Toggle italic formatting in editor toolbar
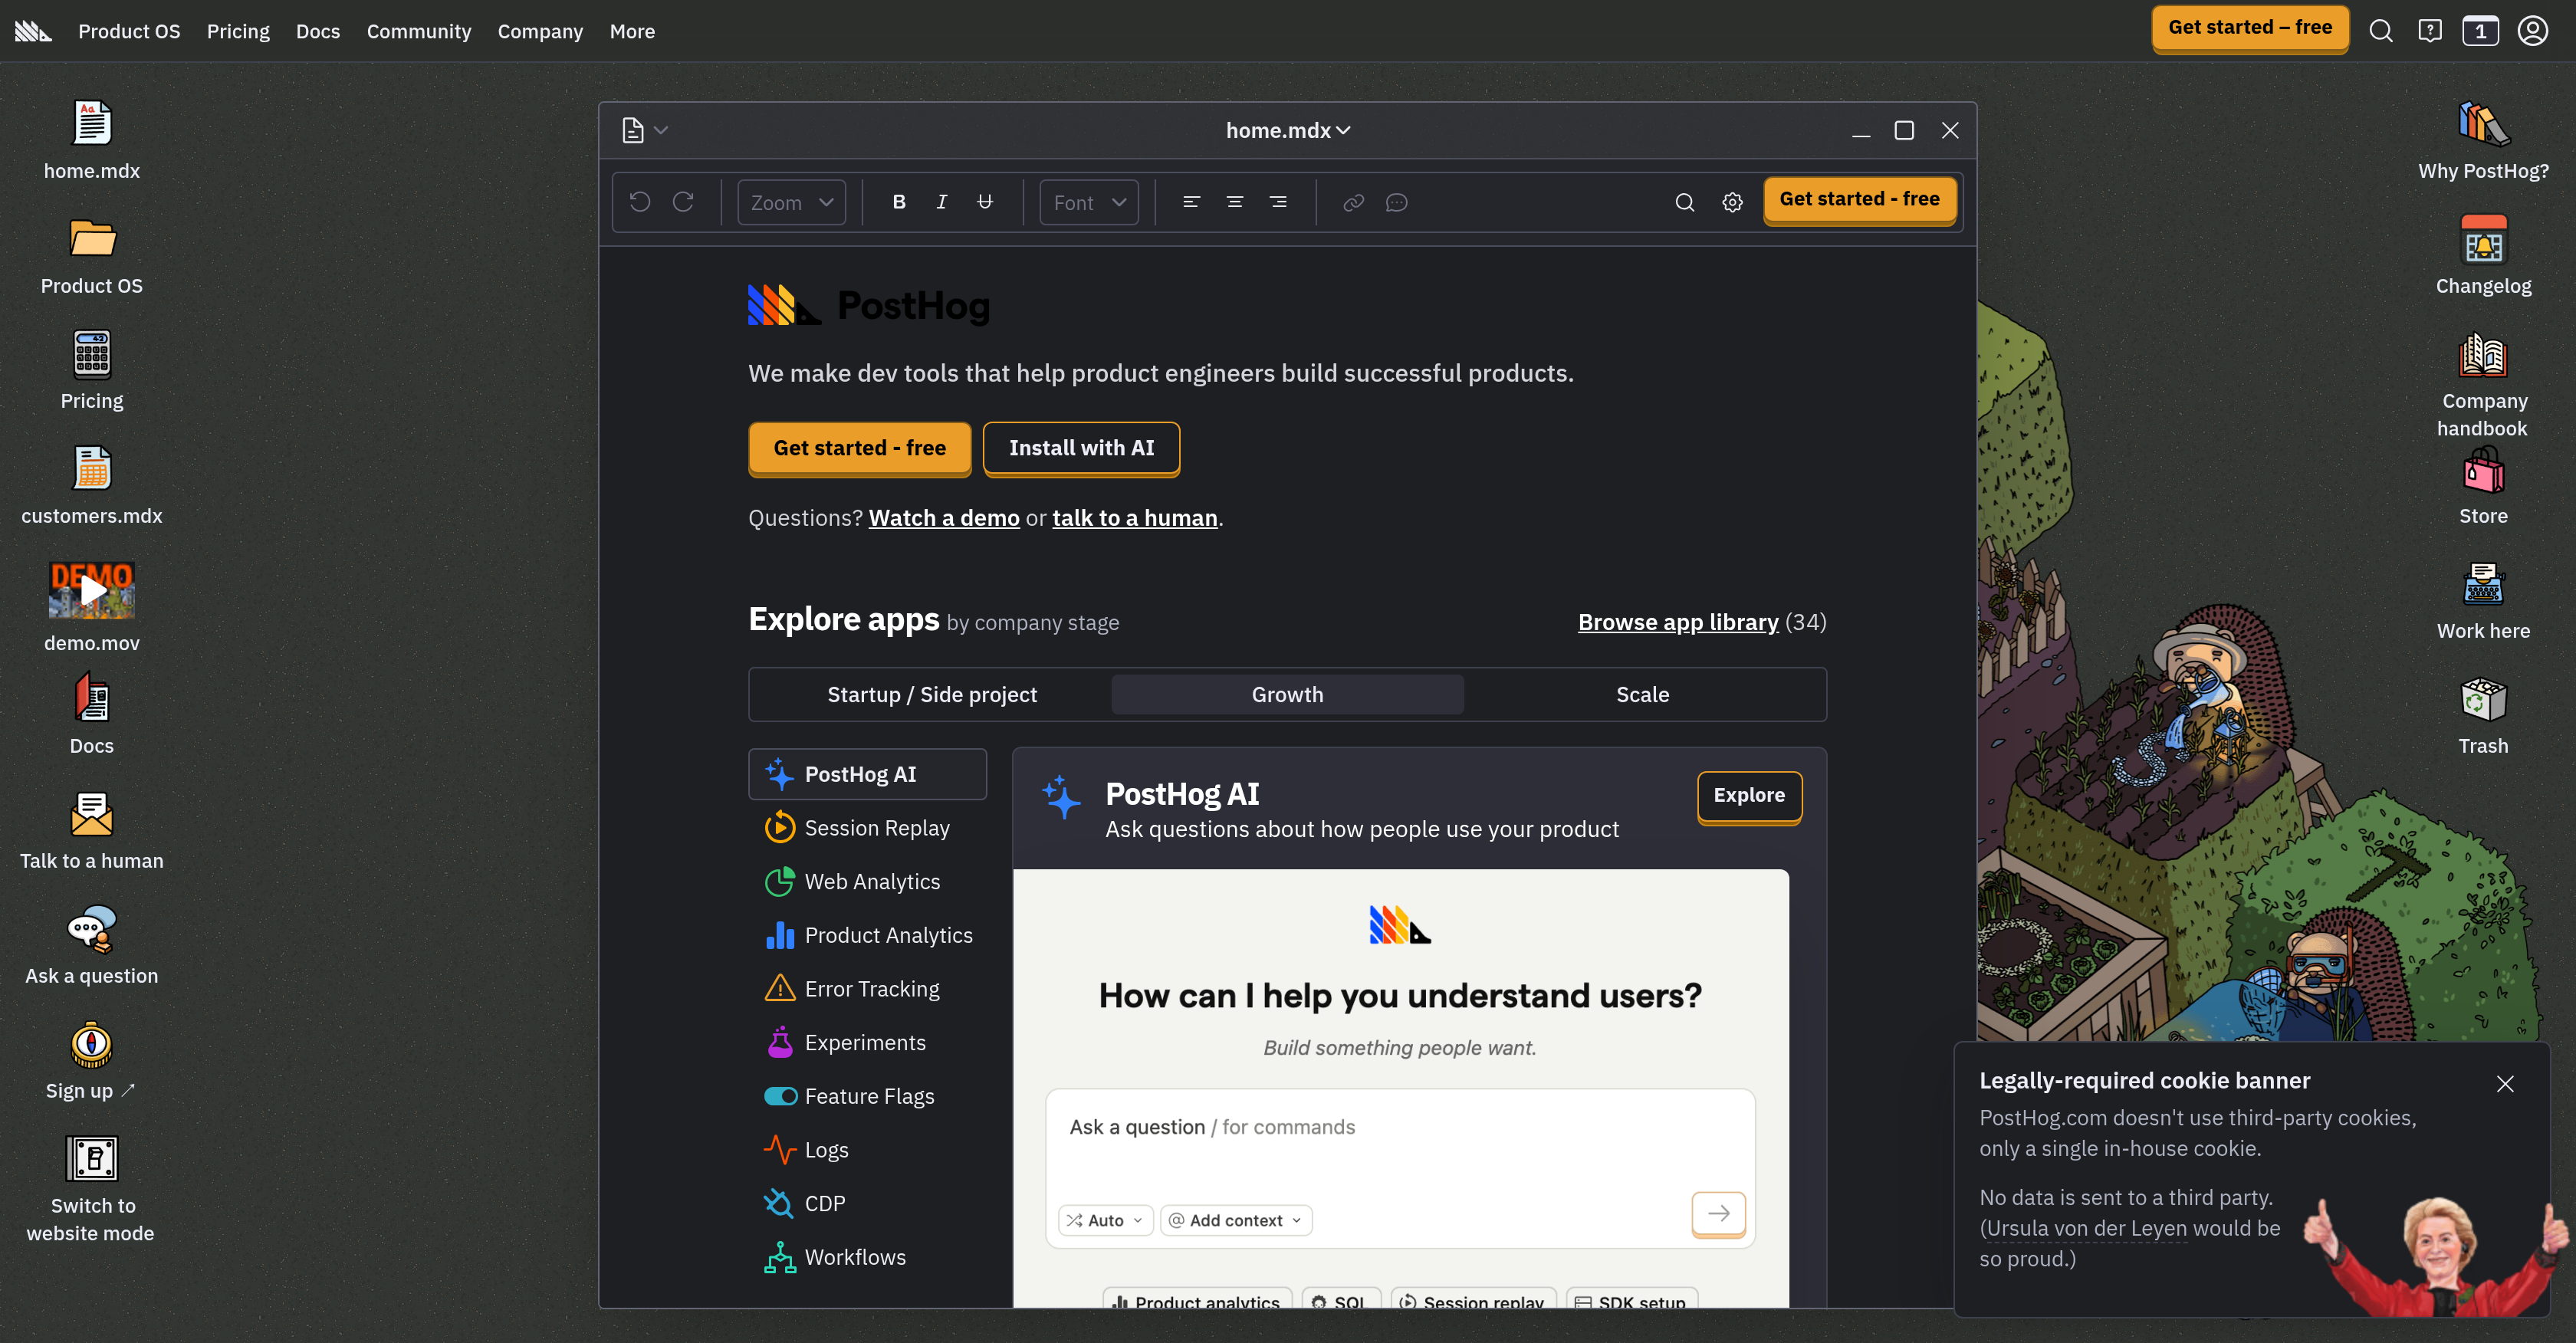This screenshot has width=2576, height=1343. (941, 202)
